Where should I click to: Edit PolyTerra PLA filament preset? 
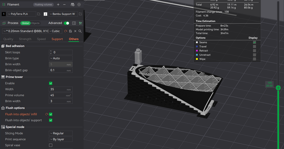pos(39,14)
